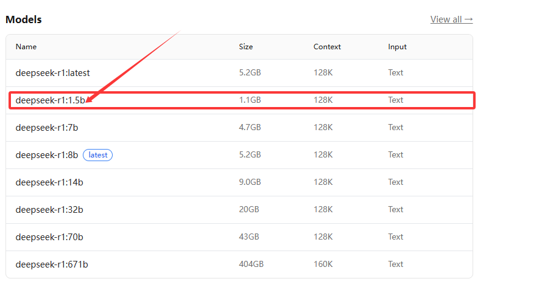This screenshot has height=287, width=556.
Task: Open the deepseek-r1:7b model page
Action: click(x=47, y=128)
